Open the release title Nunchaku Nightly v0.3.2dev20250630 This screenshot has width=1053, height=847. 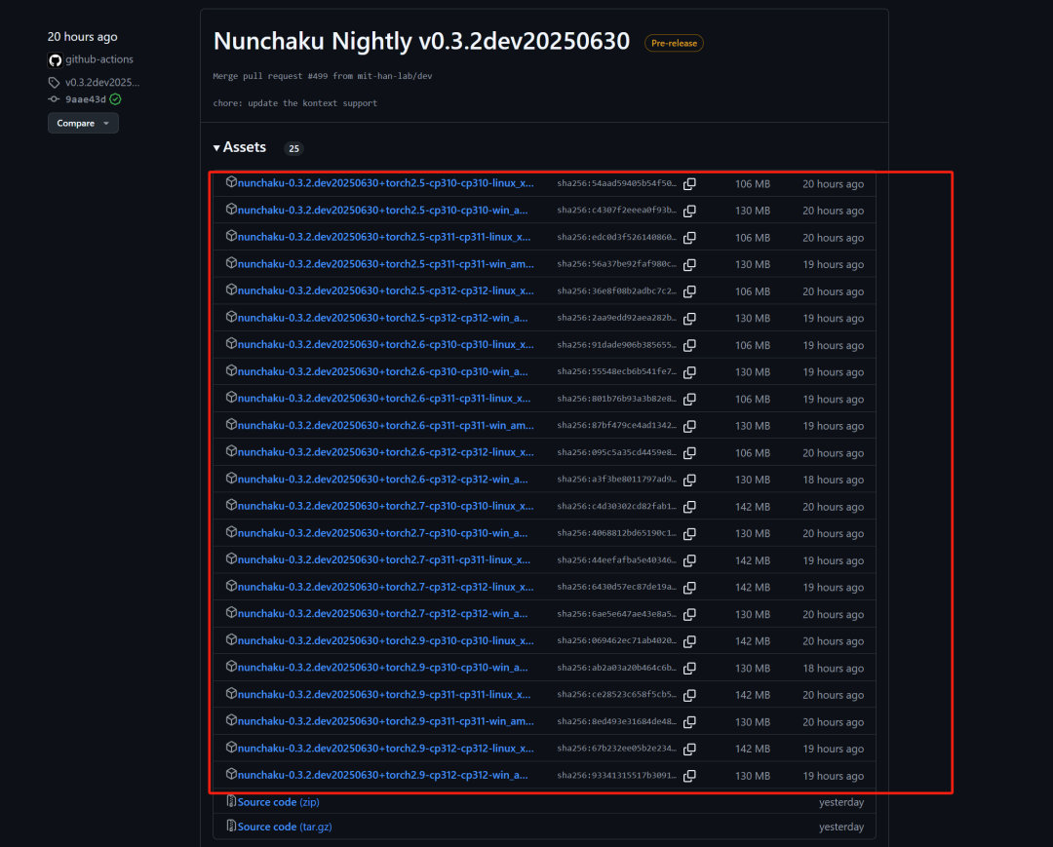click(422, 42)
